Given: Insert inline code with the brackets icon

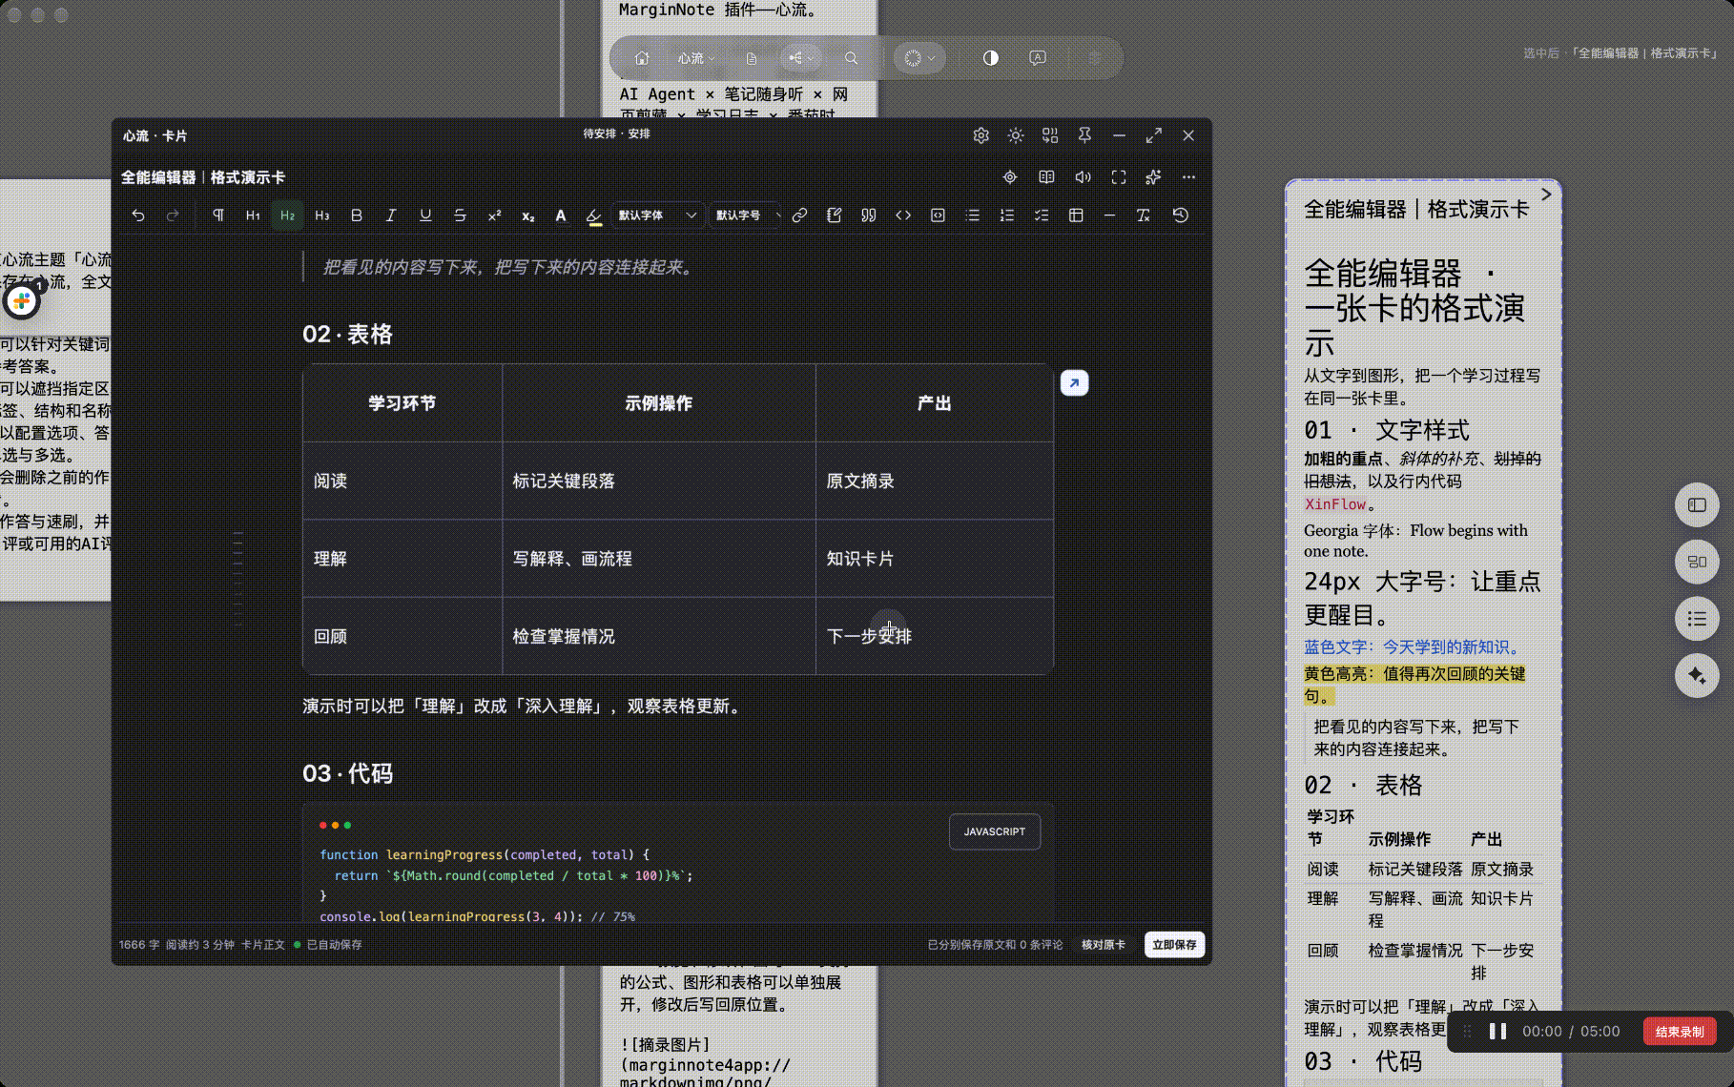Looking at the screenshot, I should (x=903, y=215).
